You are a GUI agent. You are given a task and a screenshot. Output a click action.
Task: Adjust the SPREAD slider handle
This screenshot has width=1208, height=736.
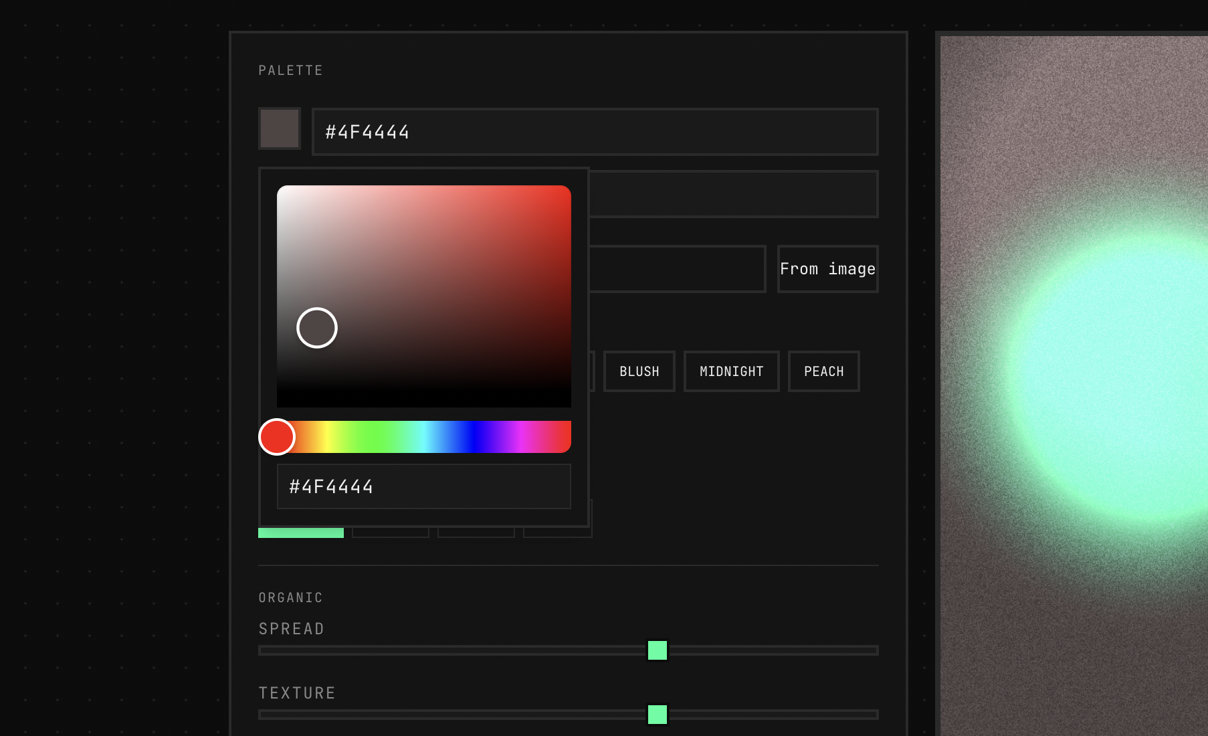coord(658,649)
